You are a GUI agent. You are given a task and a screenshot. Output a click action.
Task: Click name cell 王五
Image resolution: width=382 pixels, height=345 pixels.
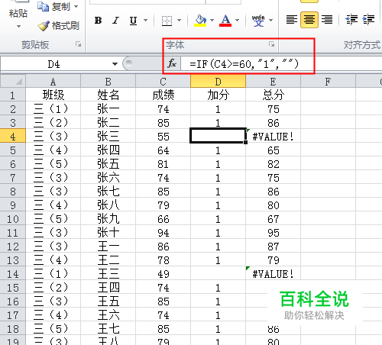[x=108, y=301]
